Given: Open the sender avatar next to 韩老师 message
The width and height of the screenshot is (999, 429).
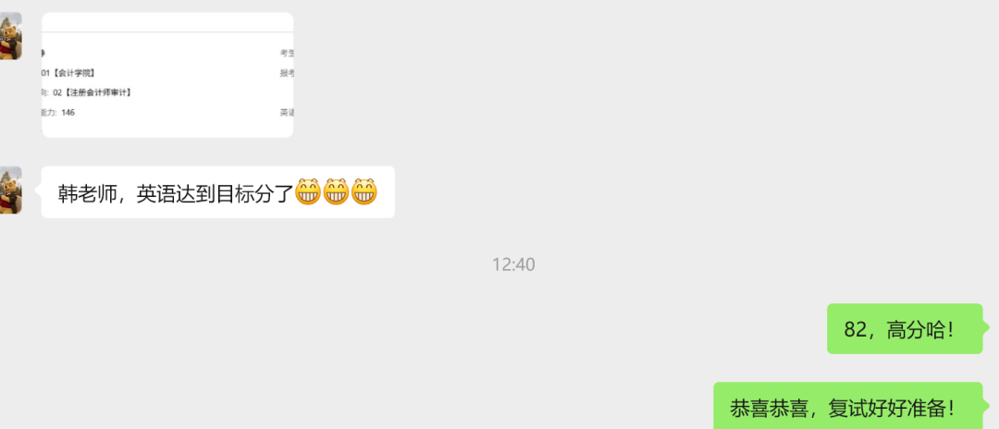Looking at the screenshot, I should pos(11,190).
